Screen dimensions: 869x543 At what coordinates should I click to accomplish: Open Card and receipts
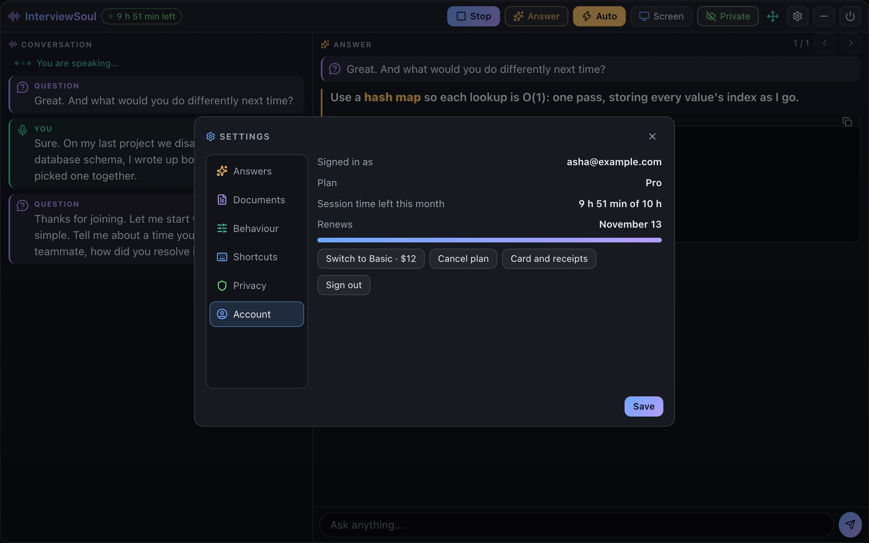(549, 259)
